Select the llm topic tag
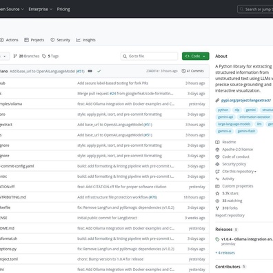Image resolution: width=273 pixels, height=273 pixels. click(259, 124)
